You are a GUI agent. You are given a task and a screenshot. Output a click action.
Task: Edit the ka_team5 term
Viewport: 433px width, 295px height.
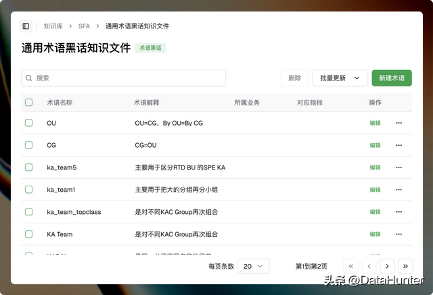pyautogui.click(x=375, y=167)
